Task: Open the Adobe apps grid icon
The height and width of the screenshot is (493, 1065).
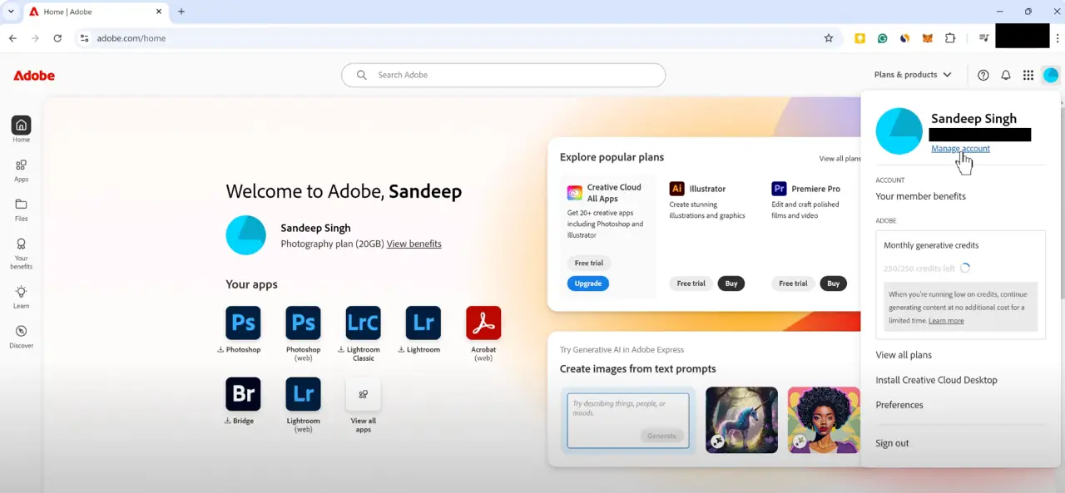Action: pos(1028,75)
